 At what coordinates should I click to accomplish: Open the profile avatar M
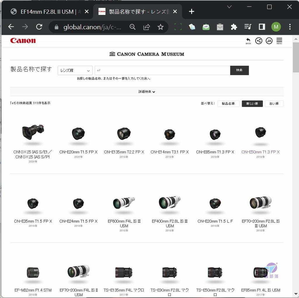(x=276, y=27)
